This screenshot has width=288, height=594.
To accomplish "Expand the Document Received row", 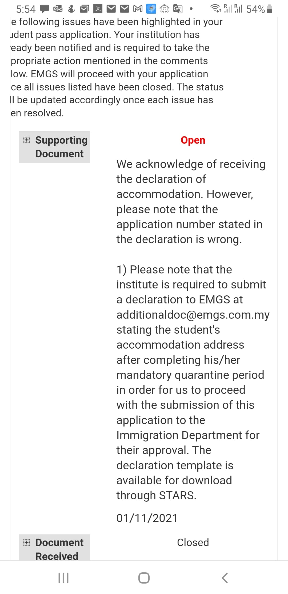I will pos(26,542).
